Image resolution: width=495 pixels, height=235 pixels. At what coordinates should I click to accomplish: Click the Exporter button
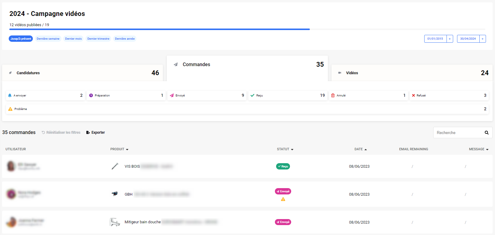95,133
